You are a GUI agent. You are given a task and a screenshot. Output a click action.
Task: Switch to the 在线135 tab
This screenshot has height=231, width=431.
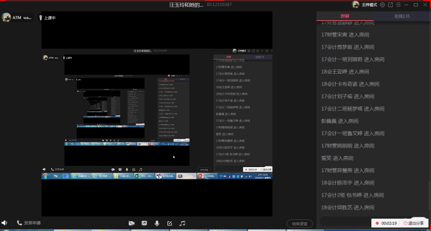pyautogui.click(x=402, y=16)
